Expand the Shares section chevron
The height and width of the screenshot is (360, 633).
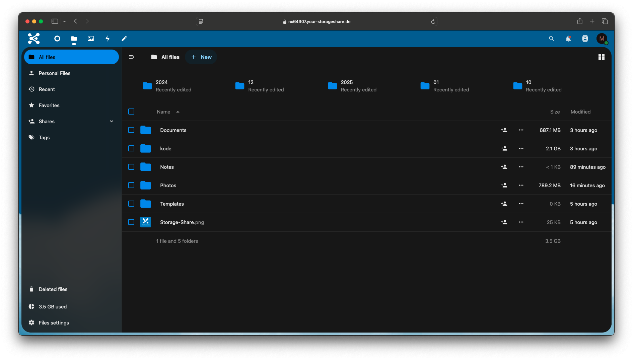pos(112,121)
